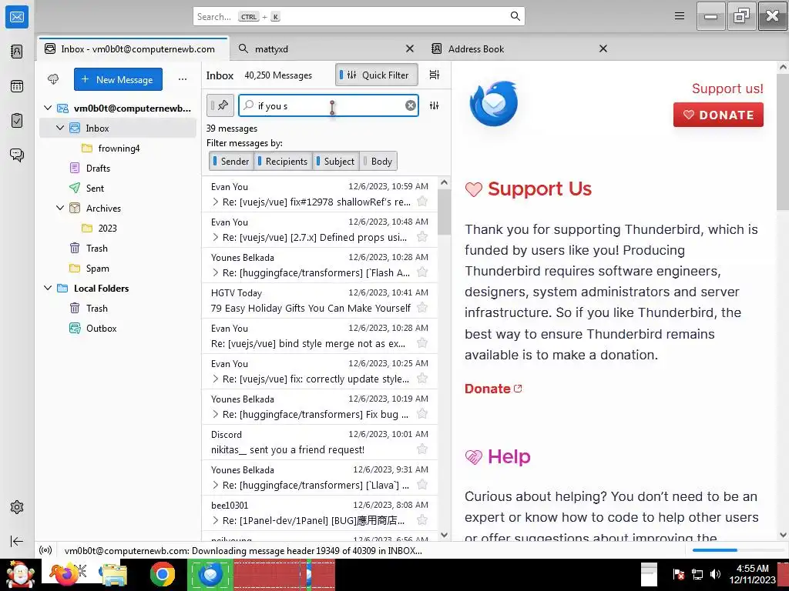This screenshot has width=789, height=591.
Task: Clear the quick filter text with the X icon
Action: 411,105
